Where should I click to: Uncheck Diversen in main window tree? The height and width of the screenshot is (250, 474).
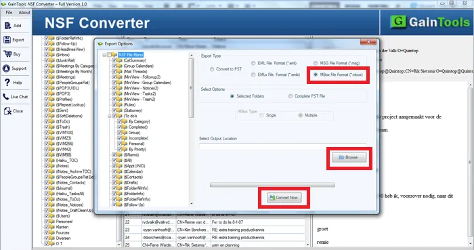47,238
